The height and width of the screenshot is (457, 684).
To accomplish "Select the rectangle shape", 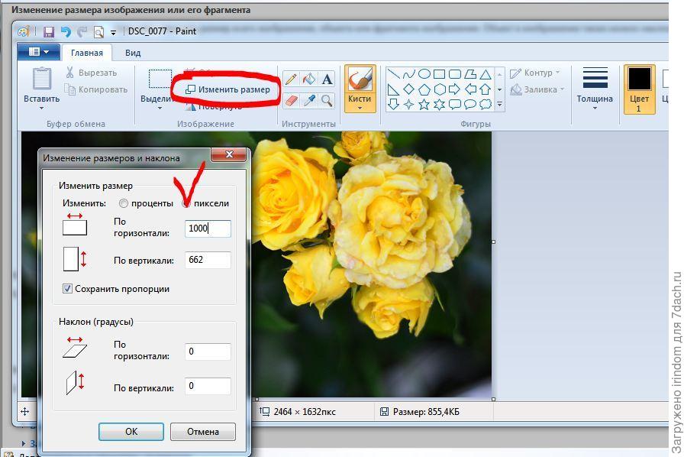I will pyautogui.click(x=439, y=74).
